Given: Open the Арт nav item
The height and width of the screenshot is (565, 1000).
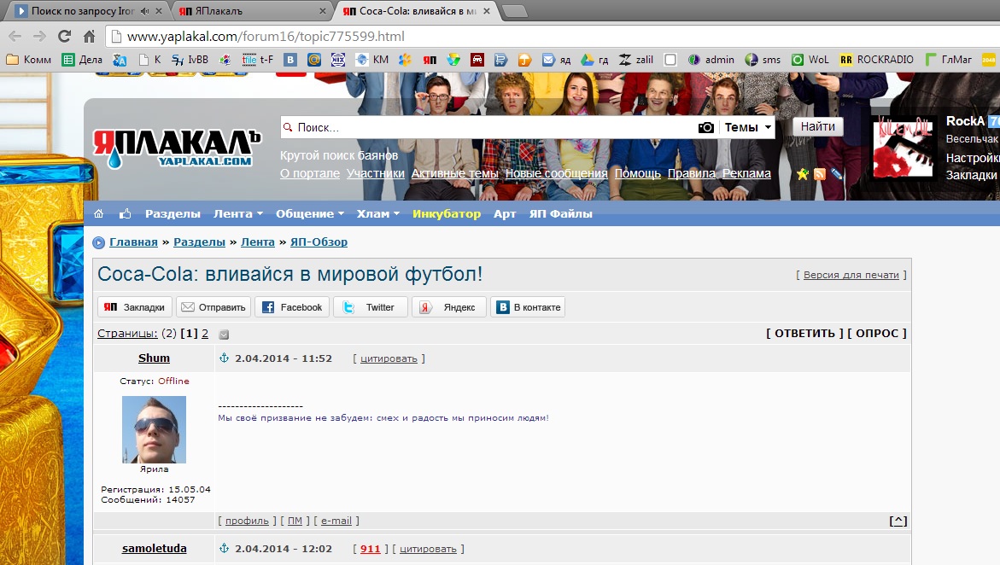Looking at the screenshot, I should point(505,213).
